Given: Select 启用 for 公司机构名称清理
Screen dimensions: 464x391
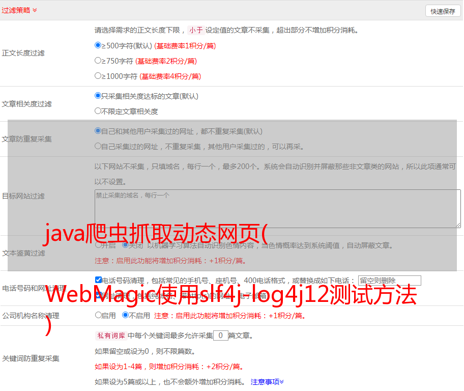Looking at the screenshot, I should [x=98, y=315].
